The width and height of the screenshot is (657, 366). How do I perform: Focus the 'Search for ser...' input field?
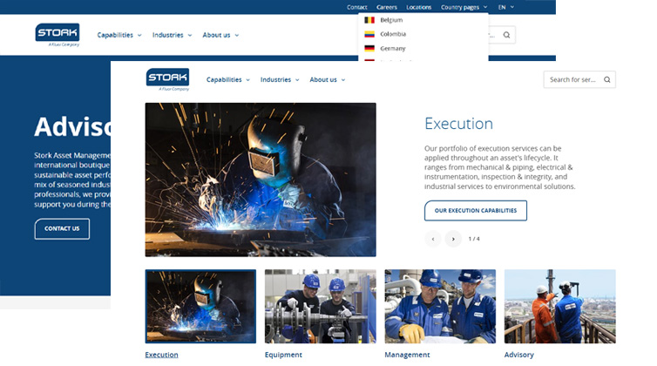tap(572, 79)
